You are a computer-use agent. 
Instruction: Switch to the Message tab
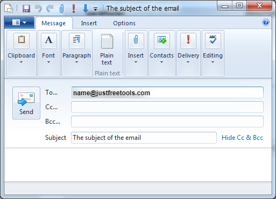coord(54,23)
